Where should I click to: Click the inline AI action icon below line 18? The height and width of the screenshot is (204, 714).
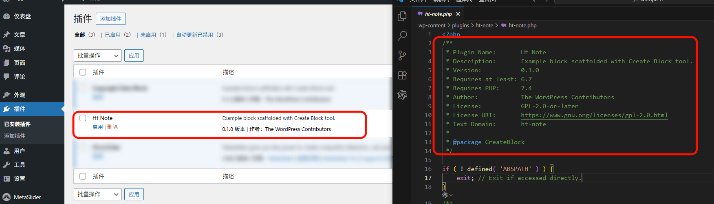(x=445, y=195)
